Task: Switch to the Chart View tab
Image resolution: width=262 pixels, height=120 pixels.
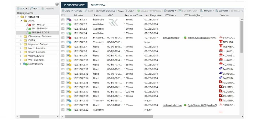Action: [x=98, y=5]
